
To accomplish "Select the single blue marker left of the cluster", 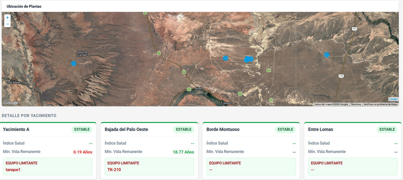I will [x=225, y=58].
